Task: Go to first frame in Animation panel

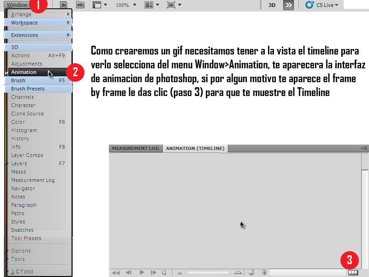Action: point(115,272)
